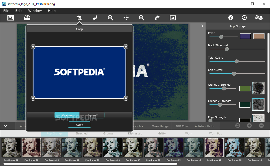Open image icon in top toolbar
The width and height of the screenshot is (270, 166).
click(x=11, y=18)
